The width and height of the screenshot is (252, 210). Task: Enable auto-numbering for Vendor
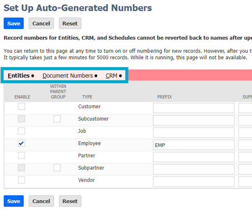pos(21,180)
